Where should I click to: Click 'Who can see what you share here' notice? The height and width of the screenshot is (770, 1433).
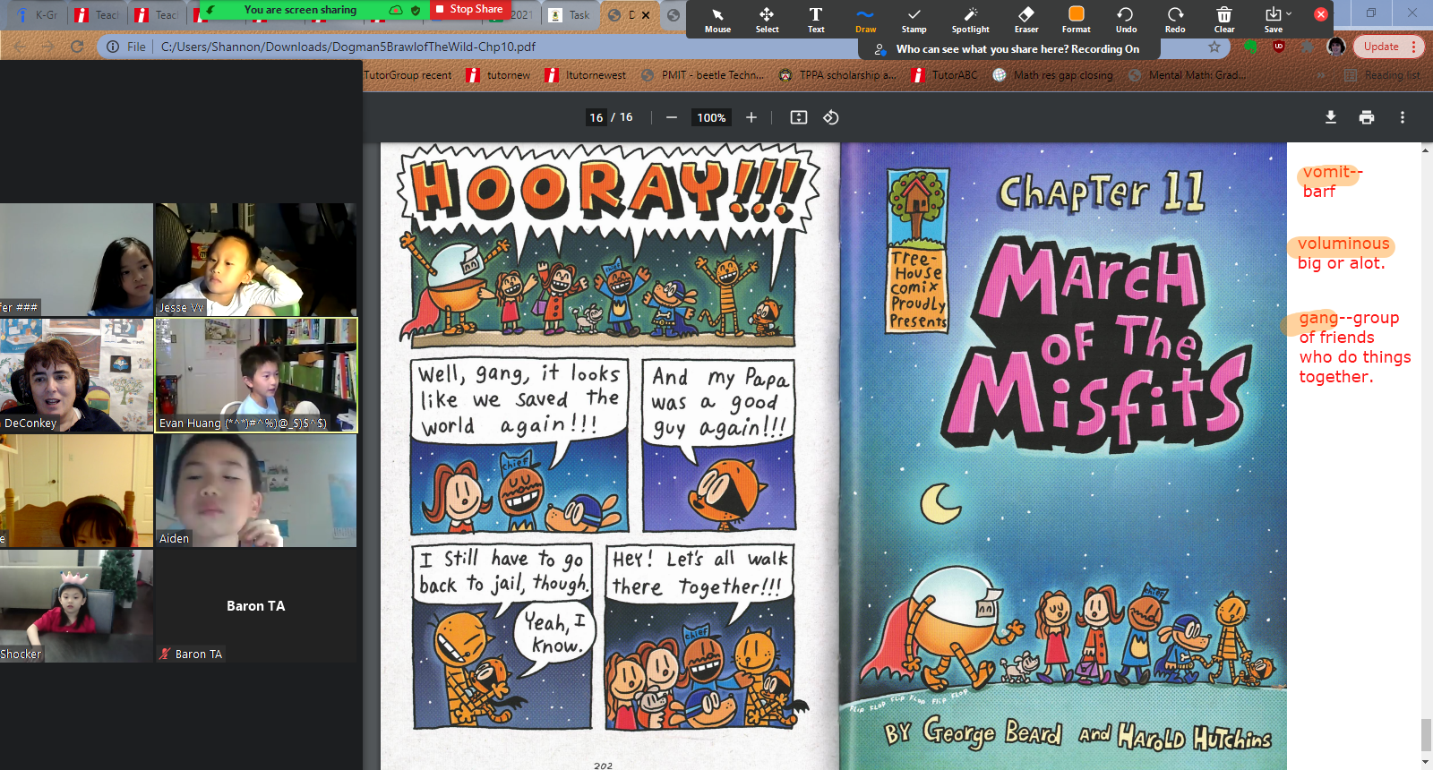click(x=1017, y=49)
